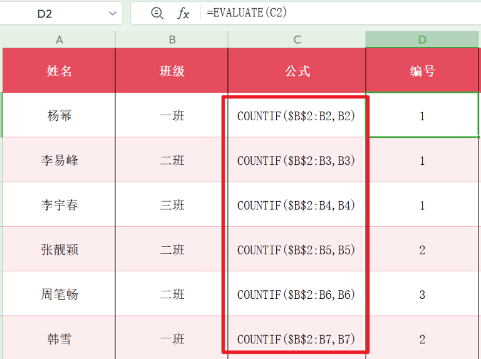This screenshot has height=359, width=481.
Task: Select the cell containing 杨幂
Action: click(59, 116)
